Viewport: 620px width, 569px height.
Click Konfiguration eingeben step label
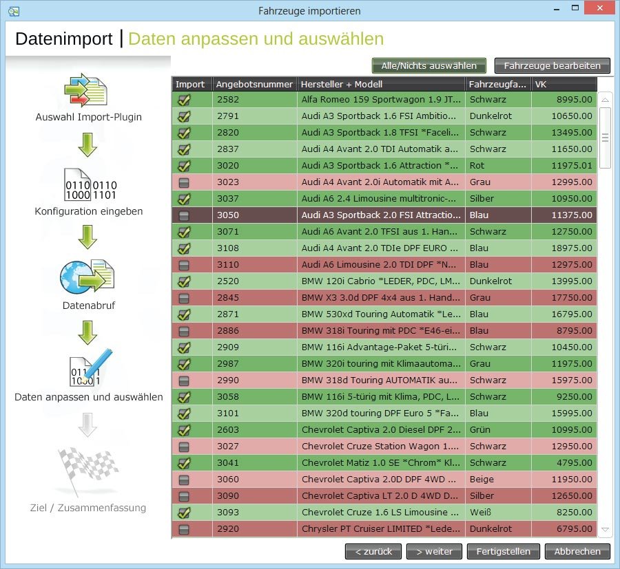point(89,212)
